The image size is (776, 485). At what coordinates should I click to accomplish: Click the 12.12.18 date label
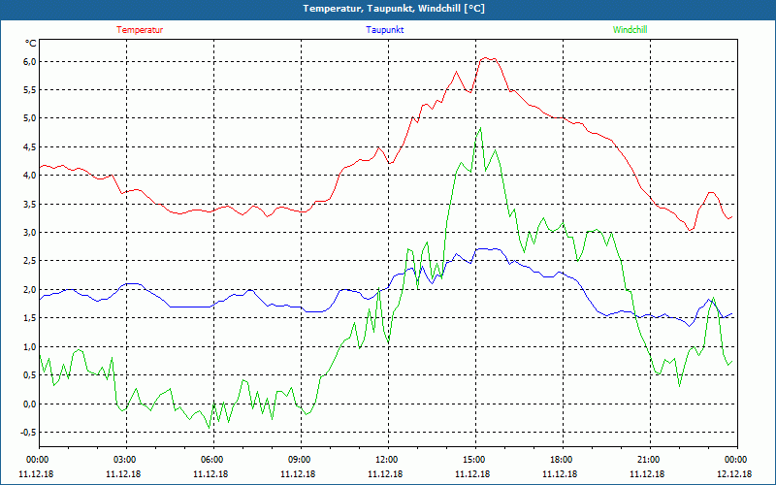click(x=734, y=474)
